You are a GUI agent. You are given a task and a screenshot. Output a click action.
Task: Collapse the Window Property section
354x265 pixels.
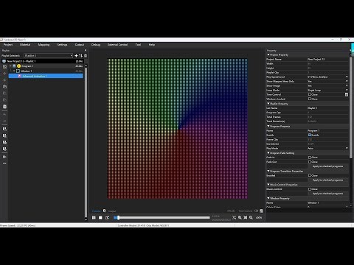coord(268,198)
